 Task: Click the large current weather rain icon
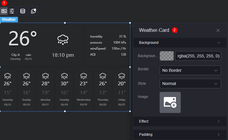(63, 39)
